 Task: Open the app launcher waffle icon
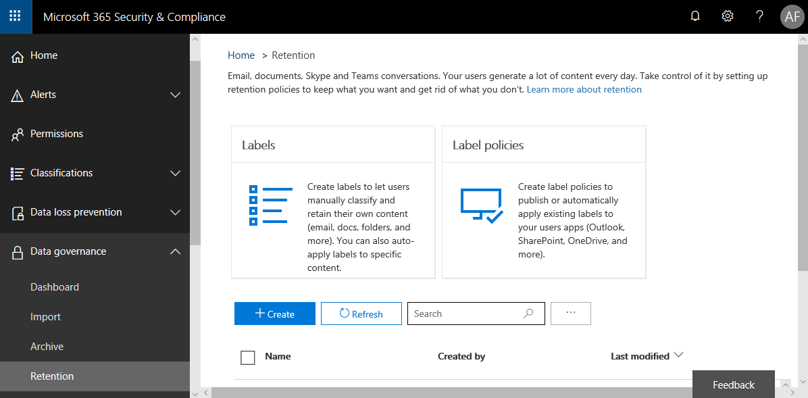(x=16, y=16)
